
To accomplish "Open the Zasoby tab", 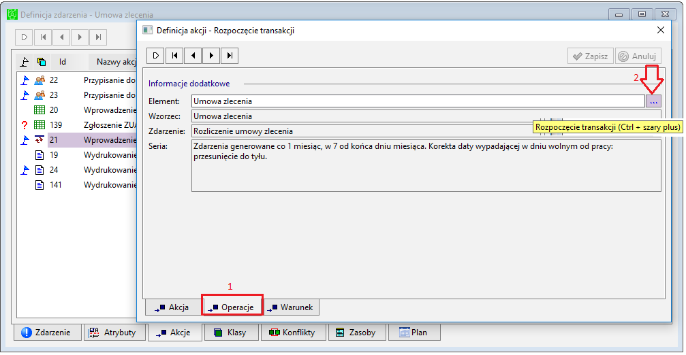I will [356, 333].
